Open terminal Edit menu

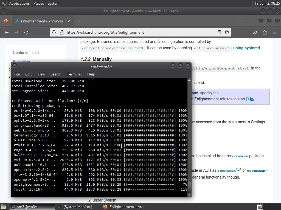click(28, 74)
